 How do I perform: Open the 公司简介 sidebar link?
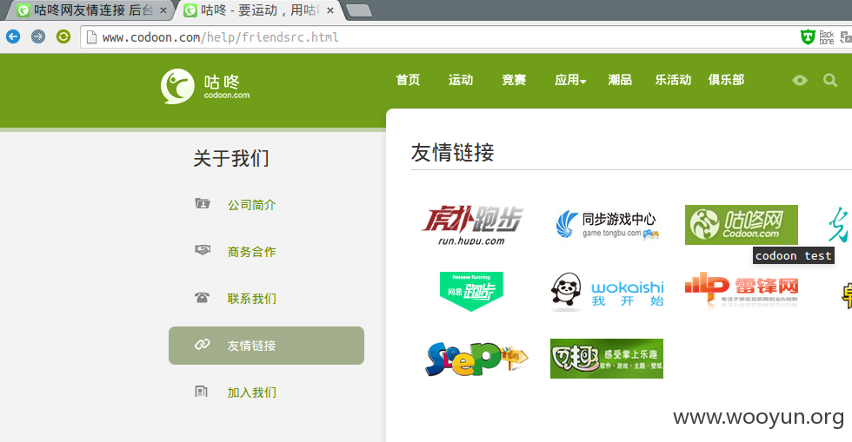pyautogui.click(x=251, y=205)
